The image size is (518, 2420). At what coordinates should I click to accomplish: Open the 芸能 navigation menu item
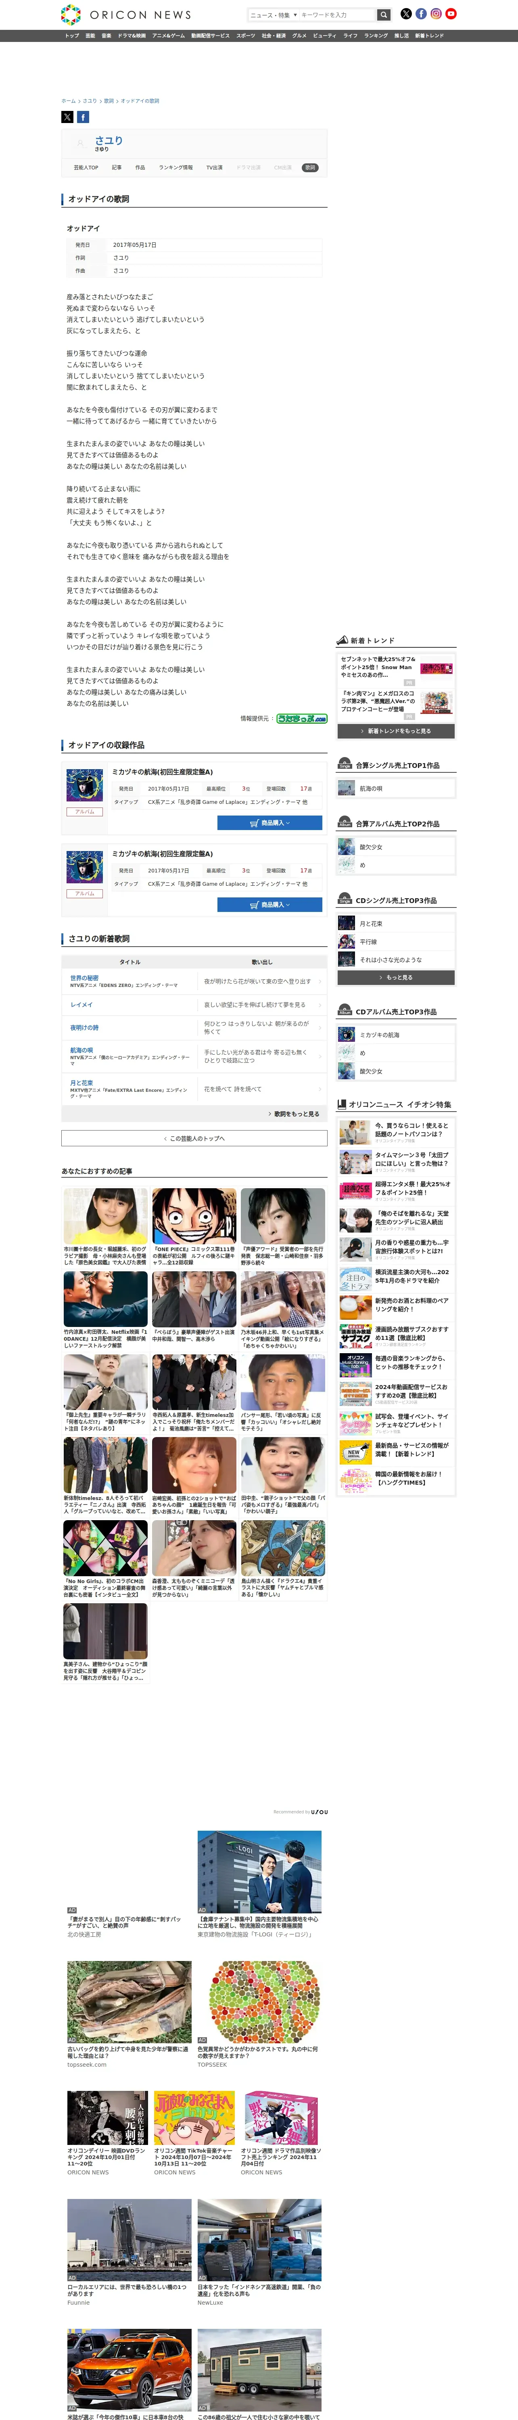[x=90, y=36]
